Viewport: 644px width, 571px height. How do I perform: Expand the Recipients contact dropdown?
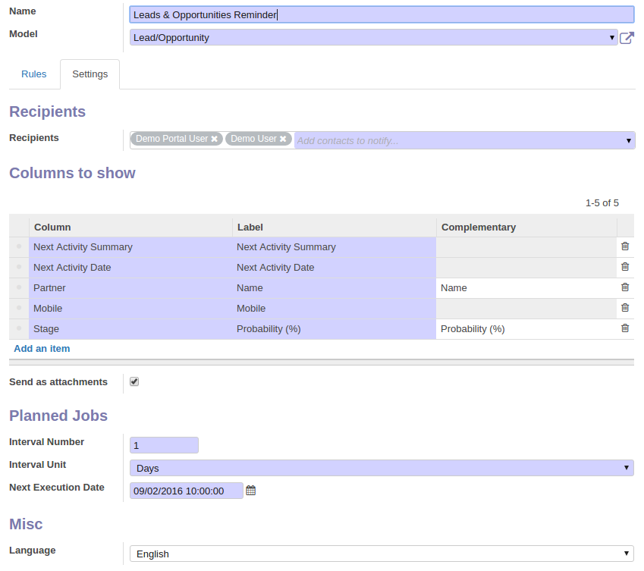point(628,141)
